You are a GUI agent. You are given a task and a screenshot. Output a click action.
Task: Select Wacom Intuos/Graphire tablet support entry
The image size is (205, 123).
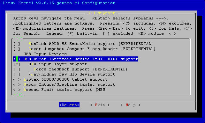(x=69, y=84)
